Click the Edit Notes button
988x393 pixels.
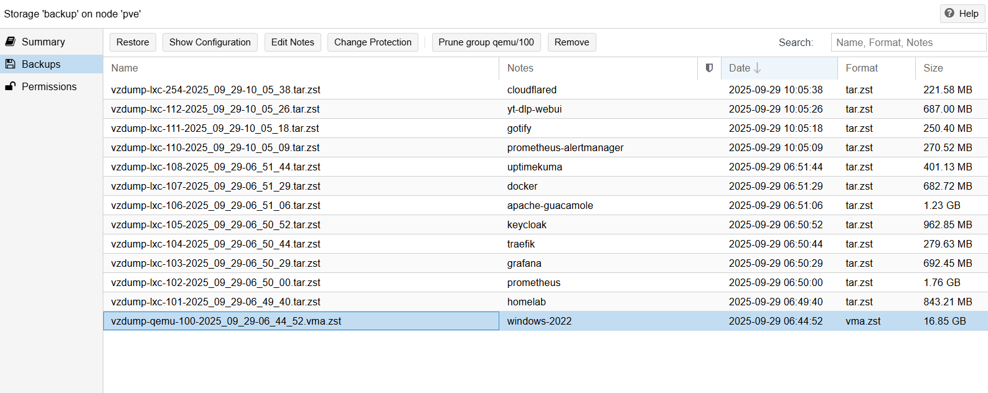coord(293,42)
